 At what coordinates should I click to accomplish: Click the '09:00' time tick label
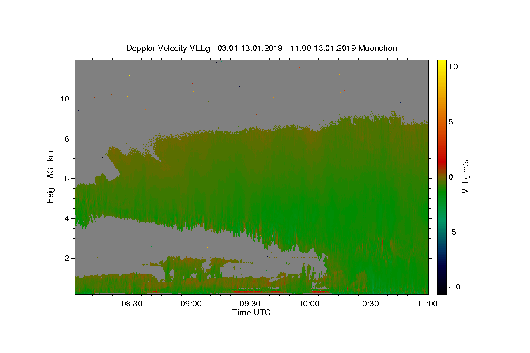(191, 304)
